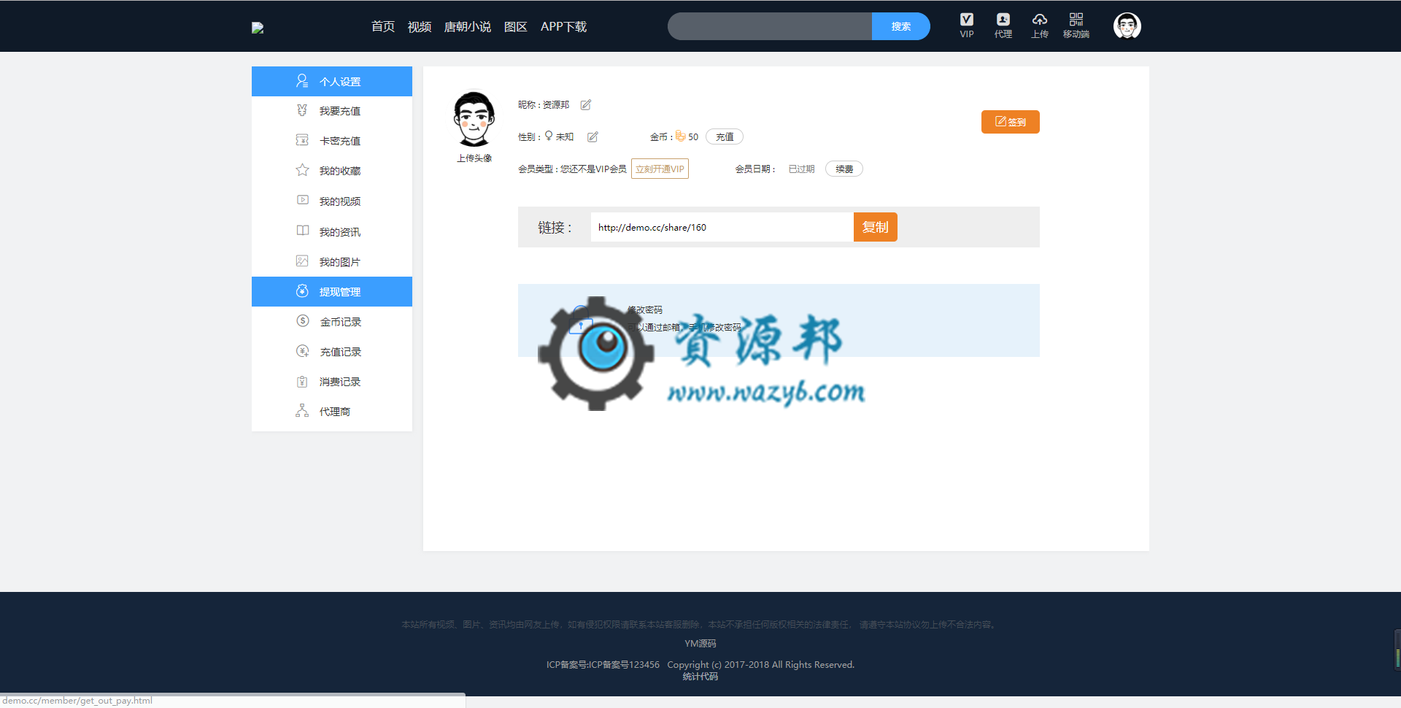Image resolution: width=1401 pixels, height=708 pixels.
Task: Open 我的收藏 sidebar item
Action: click(x=332, y=171)
